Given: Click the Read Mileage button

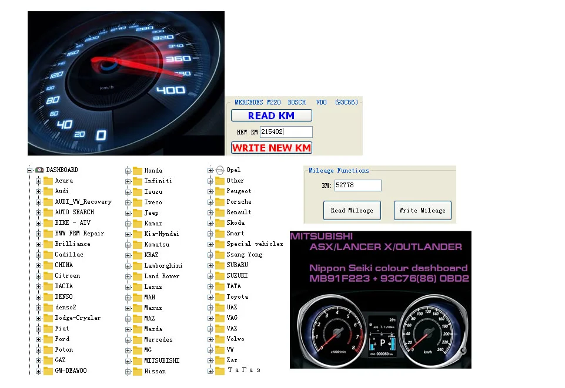Looking at the screenshot, I should (x=352, y=210).
